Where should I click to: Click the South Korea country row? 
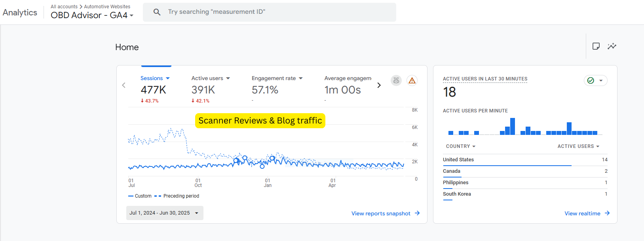525,194
